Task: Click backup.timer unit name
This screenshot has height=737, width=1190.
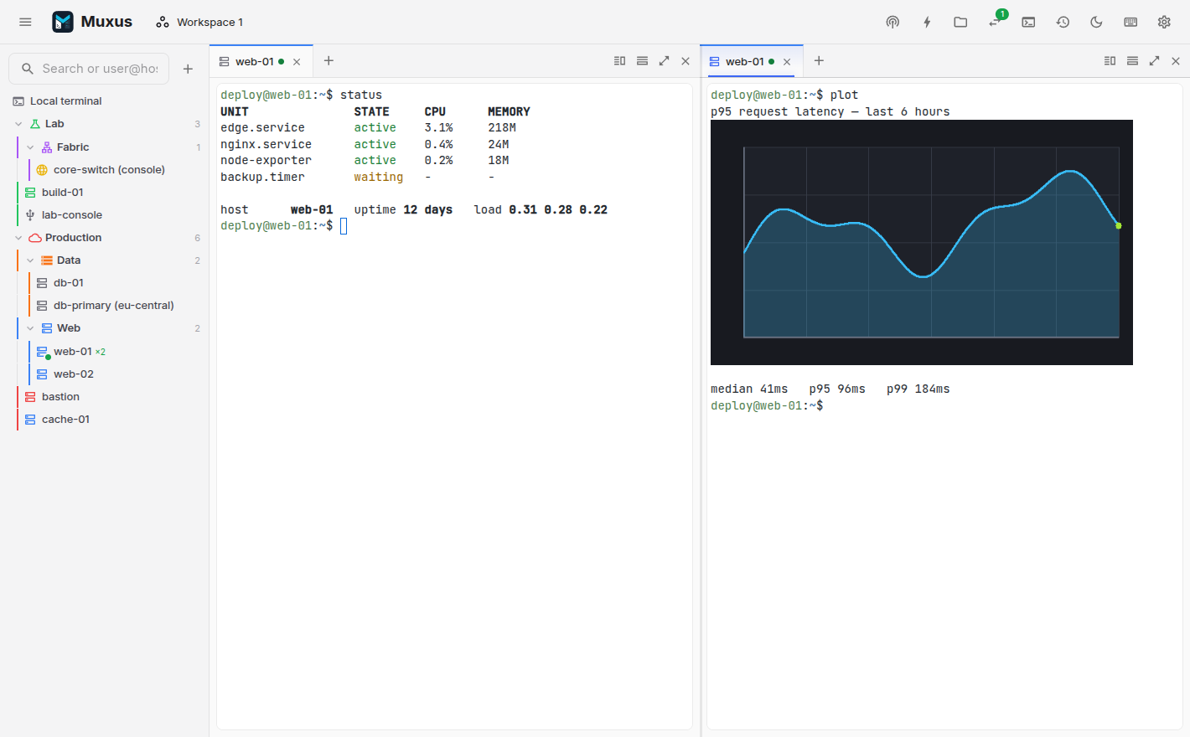Action: click(262, 177)
